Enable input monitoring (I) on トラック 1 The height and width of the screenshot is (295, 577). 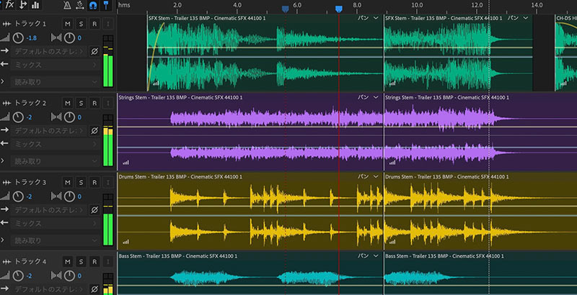click(x=107, y=24)
